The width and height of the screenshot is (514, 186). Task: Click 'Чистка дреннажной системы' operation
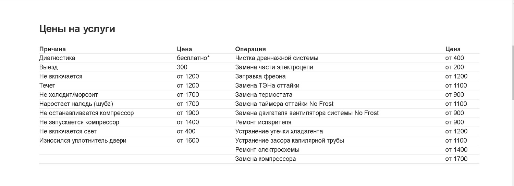tap(277, 58)
